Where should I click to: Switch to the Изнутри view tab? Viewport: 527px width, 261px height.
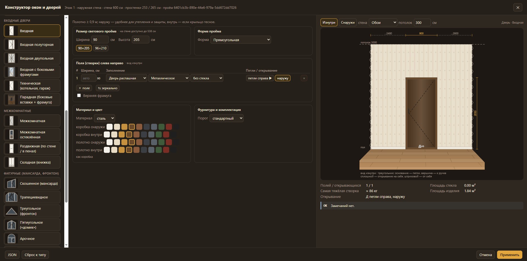[329, 23]
